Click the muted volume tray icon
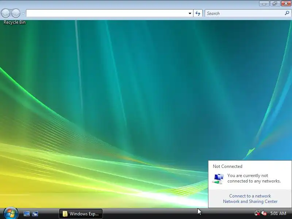Image resolution: width=292 pixels, height=219 pixels. [264, 213]
